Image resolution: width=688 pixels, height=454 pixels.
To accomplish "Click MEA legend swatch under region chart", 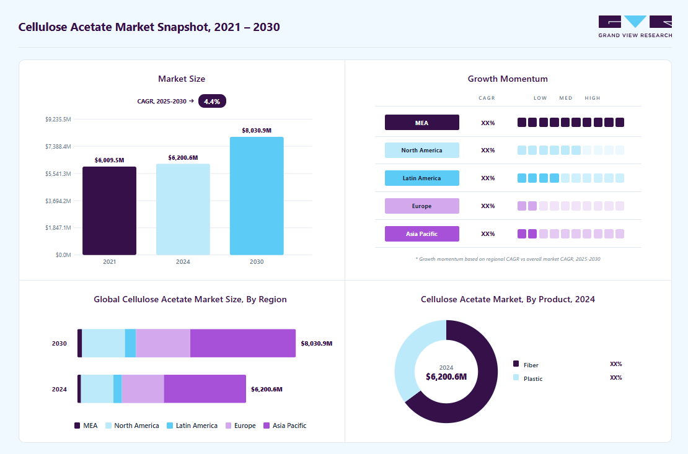I will point(77,426).
